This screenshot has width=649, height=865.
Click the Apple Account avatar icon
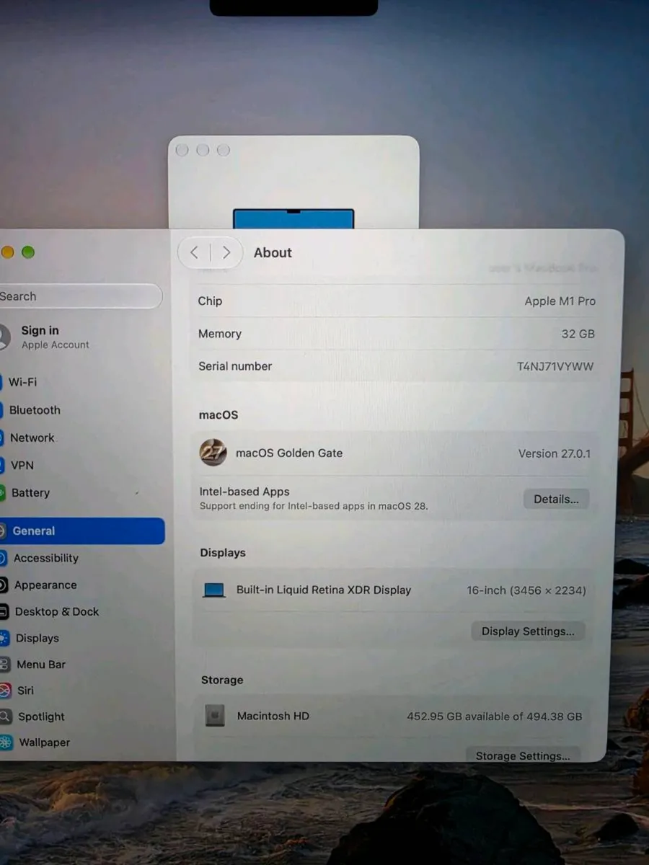[x=4, y=337]
